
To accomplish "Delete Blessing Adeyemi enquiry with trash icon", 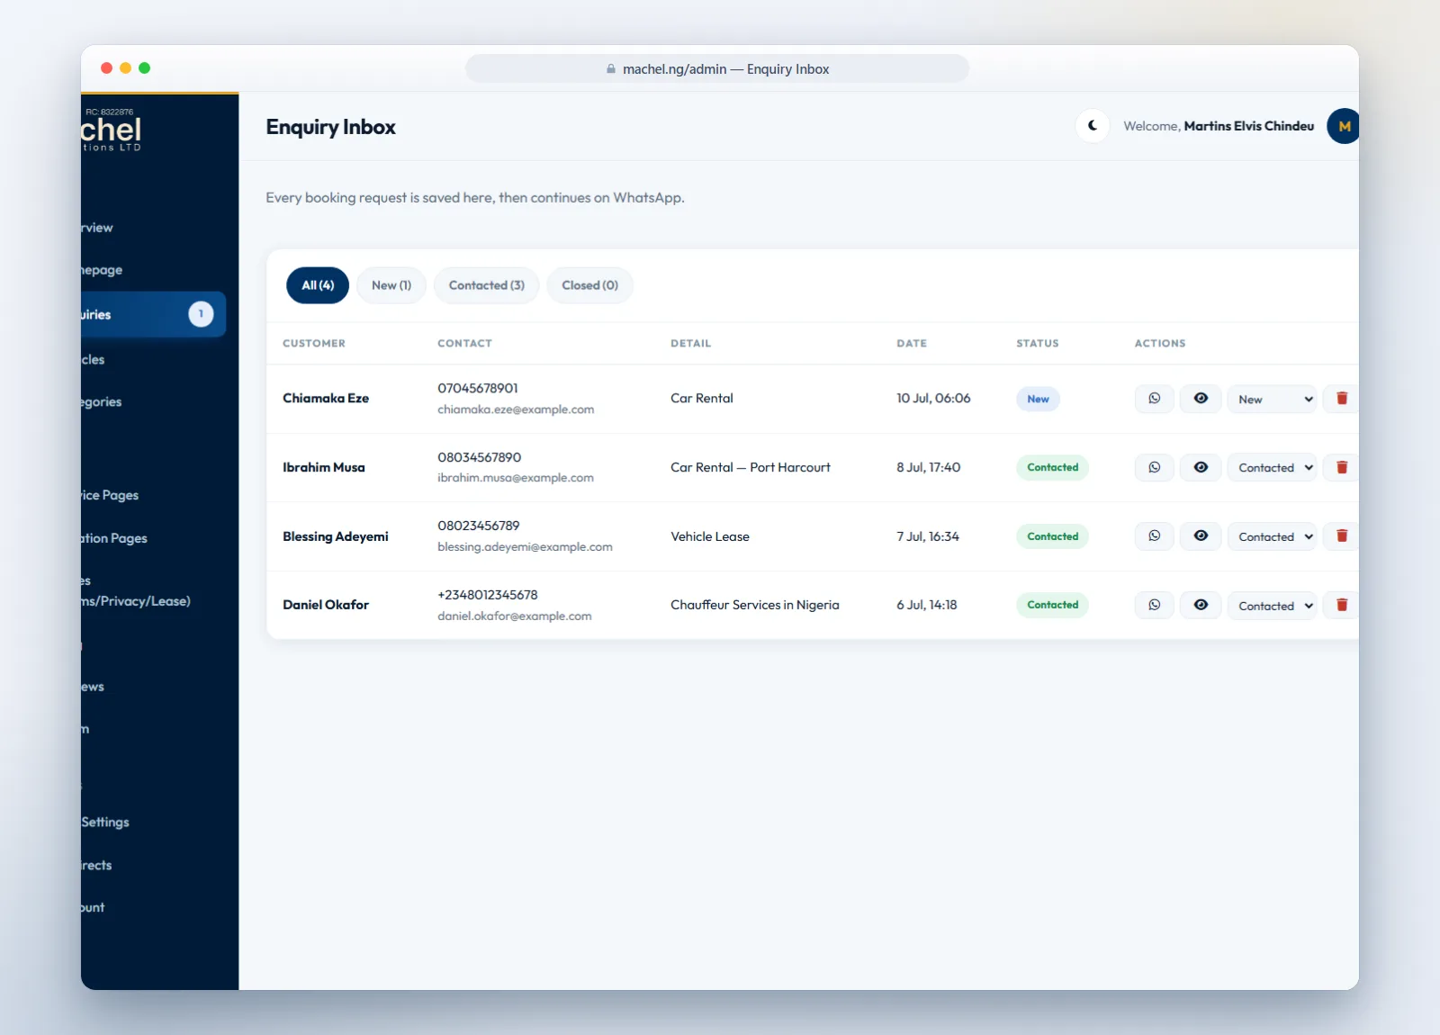I will tap(1341, 536).
